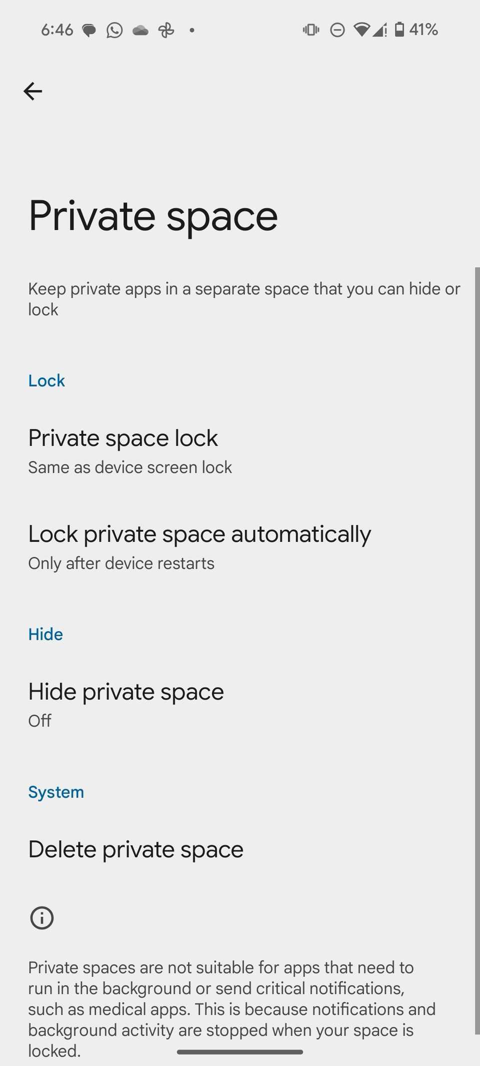Tap the mobile signal strength icon
Screen dimensions: 480x1066
coord(380,30)
